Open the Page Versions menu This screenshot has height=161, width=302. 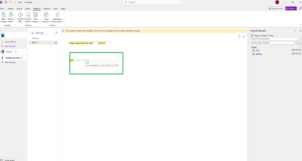point(46,17)
